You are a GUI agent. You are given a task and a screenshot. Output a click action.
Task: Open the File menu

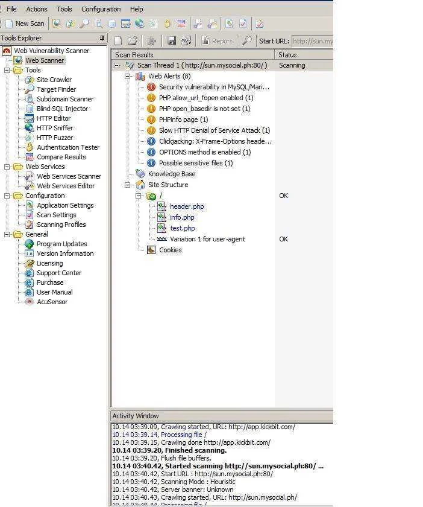pos(11,9)
